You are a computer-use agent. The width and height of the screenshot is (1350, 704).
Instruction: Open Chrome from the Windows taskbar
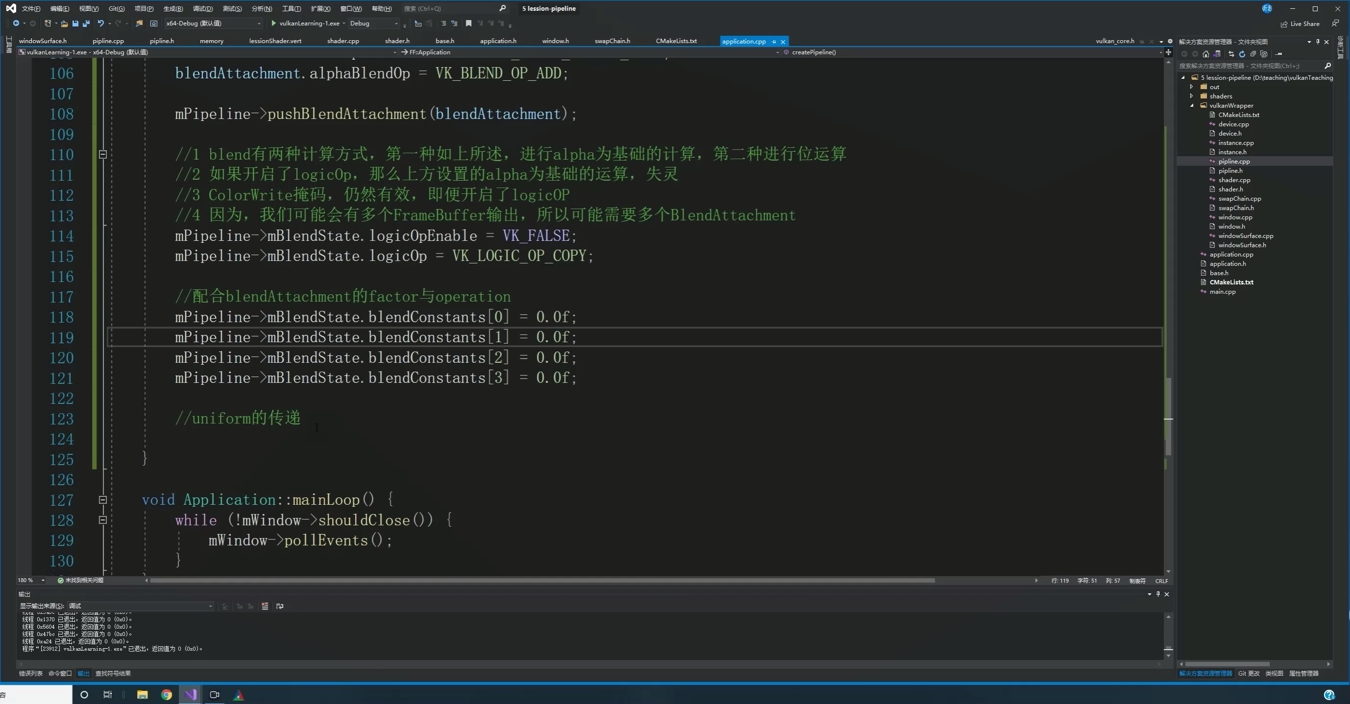point(166,695)
